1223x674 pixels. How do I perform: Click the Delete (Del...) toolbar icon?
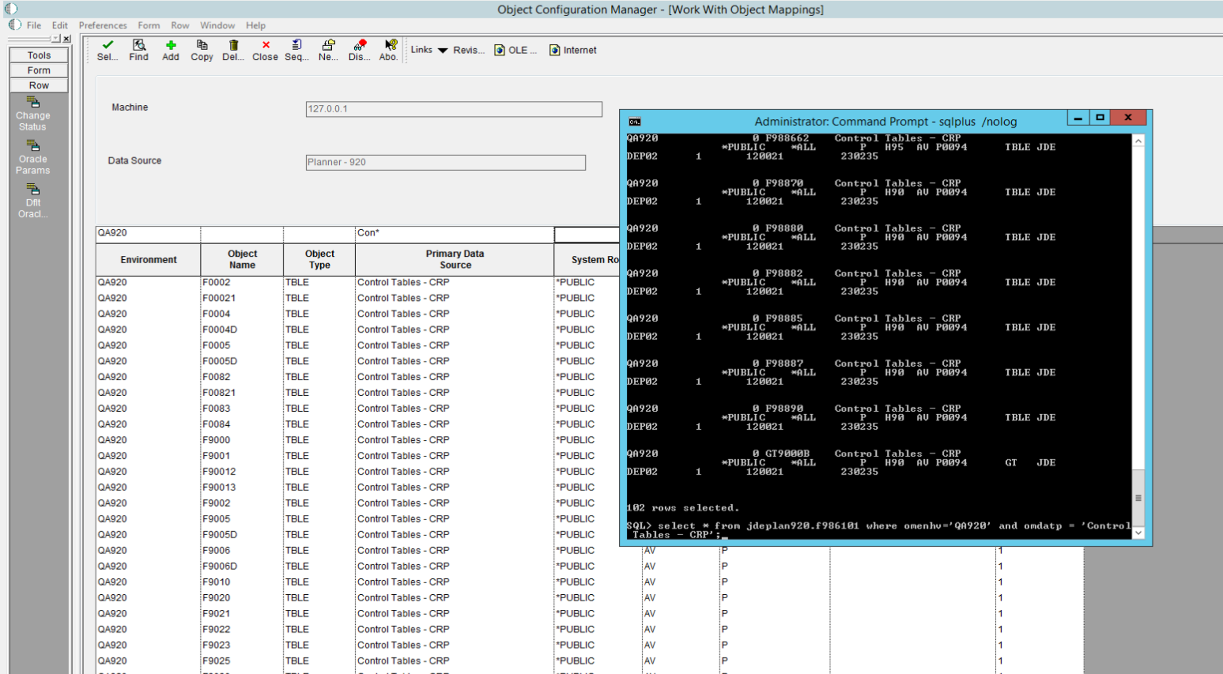click(231, 49)
